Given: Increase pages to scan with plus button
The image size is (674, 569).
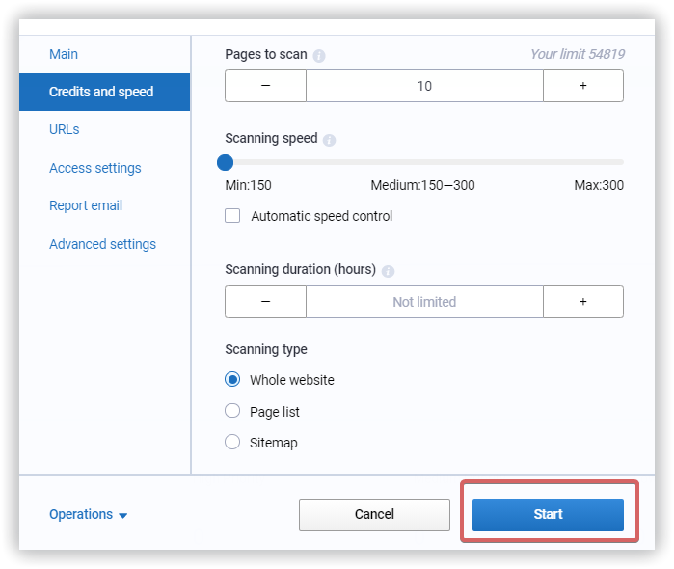Looking at the screenshot, I should click(x=583, y=86).
